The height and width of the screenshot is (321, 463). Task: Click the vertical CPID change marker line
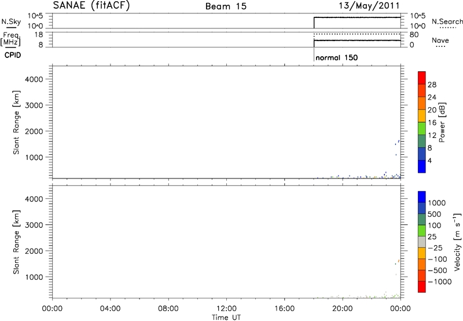click(314, 54)
